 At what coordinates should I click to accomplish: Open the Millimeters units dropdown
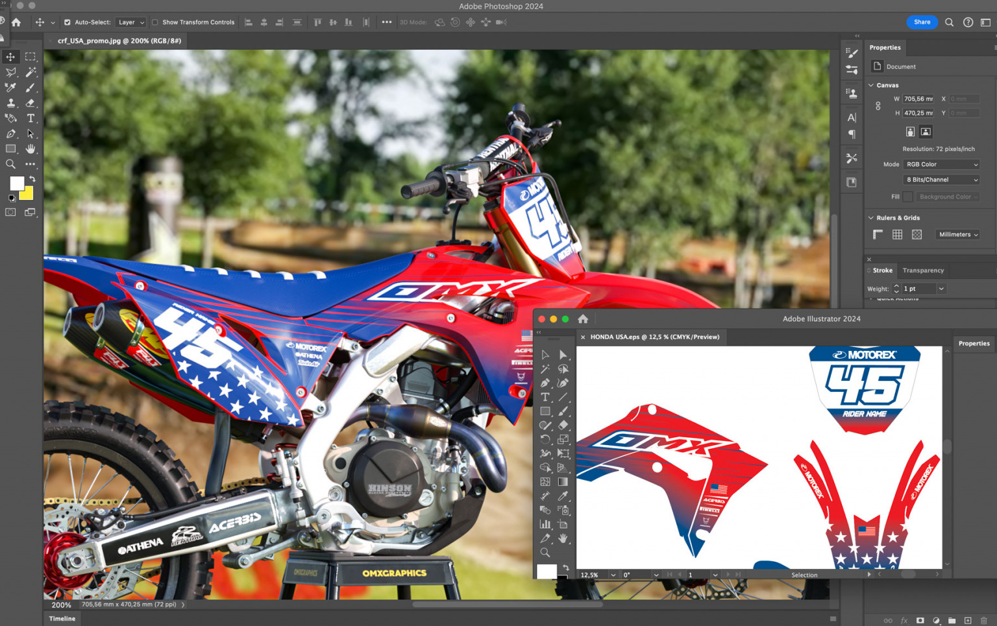957,234
